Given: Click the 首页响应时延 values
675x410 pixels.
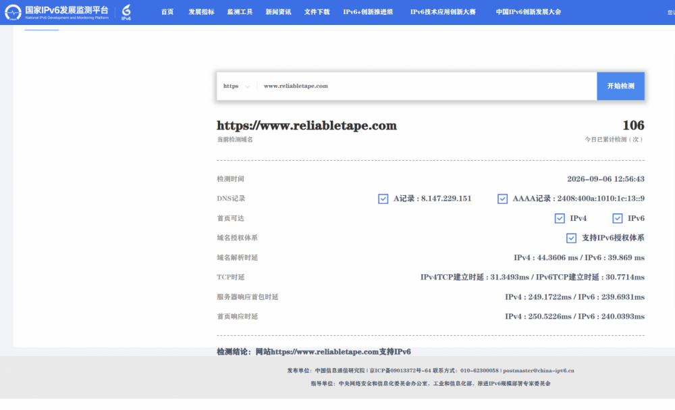Looking at the screenshot, I should (x=574, y=317).
